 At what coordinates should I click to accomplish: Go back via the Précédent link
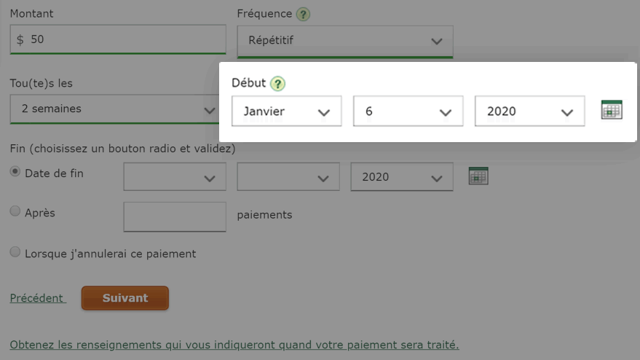click(38, 298)
